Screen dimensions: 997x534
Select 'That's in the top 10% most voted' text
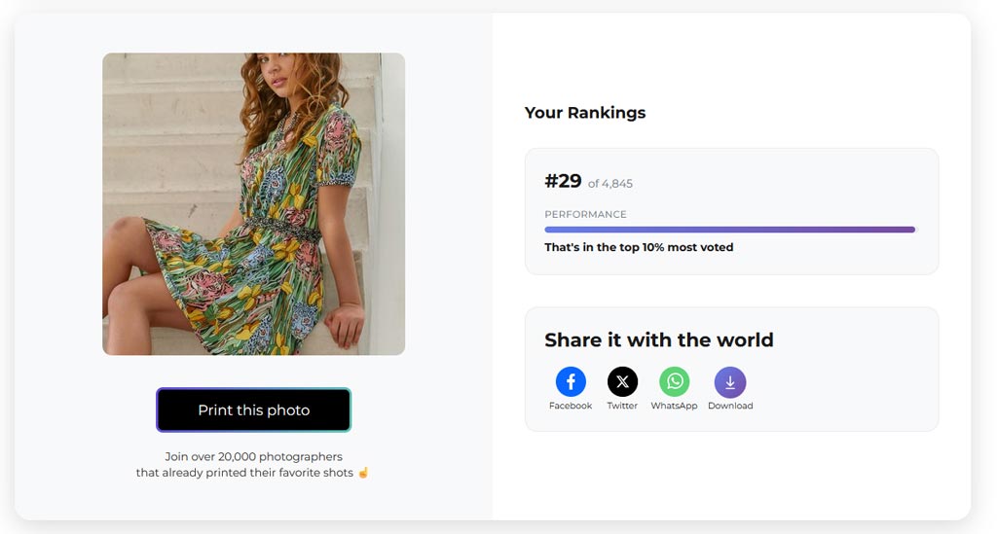(639, 247)
